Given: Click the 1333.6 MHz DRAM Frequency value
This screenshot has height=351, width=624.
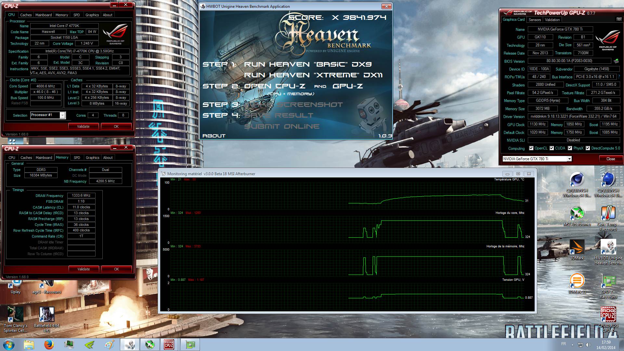Looking at the screenshot, I should click(81, 195).
